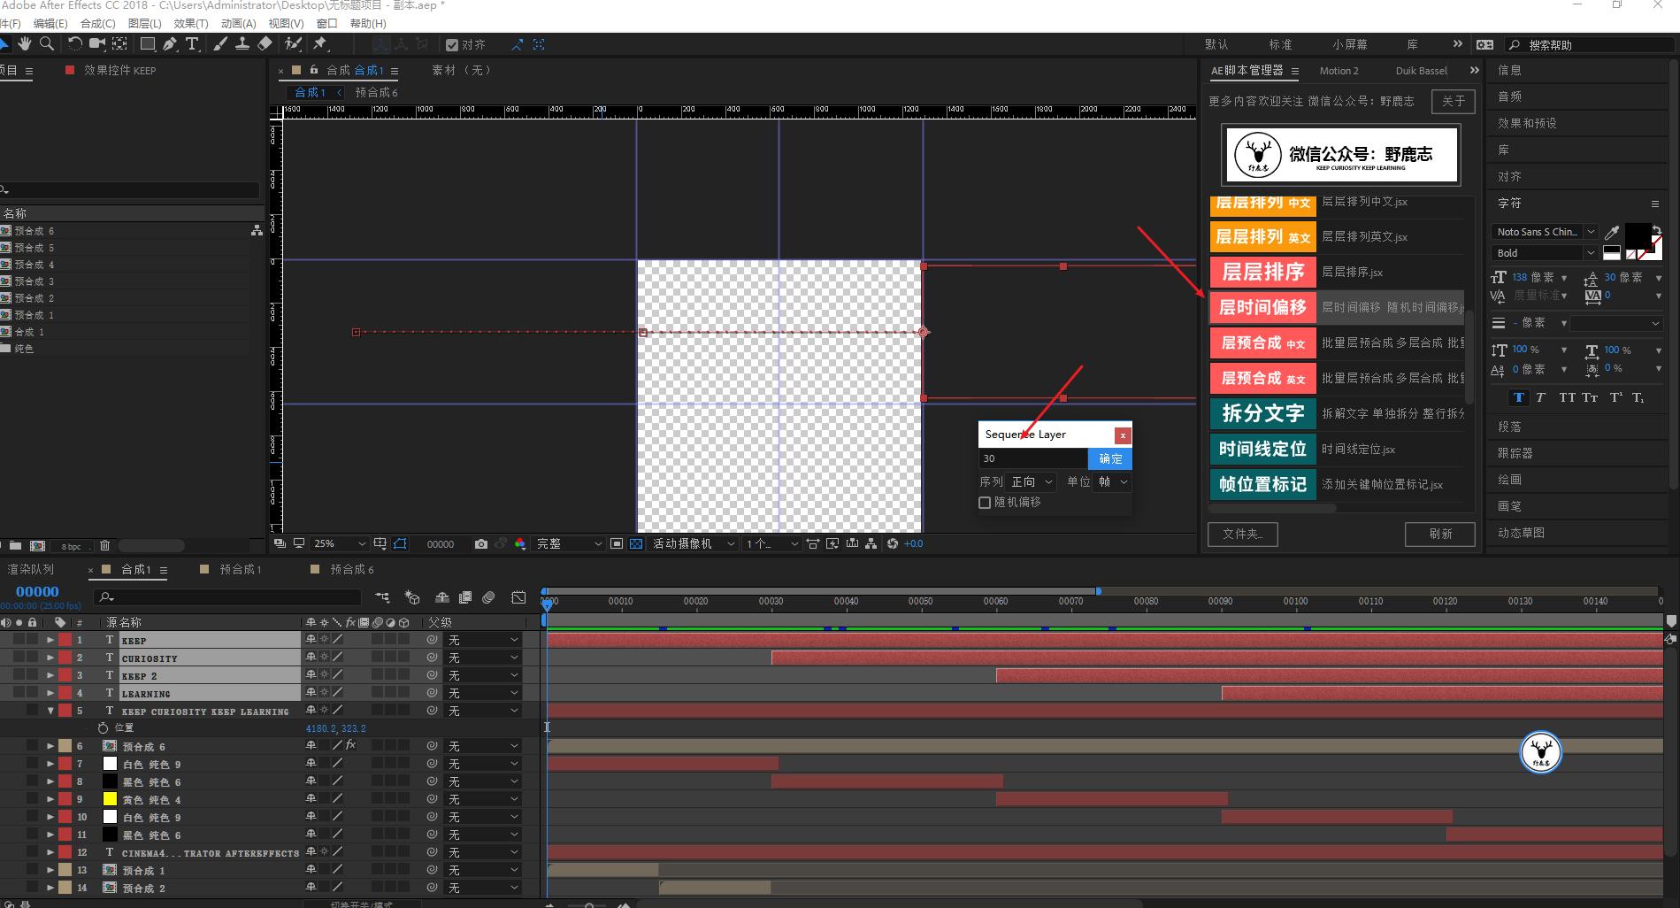Viewport: 1680px width, 908px height.
Task: Uncheck the 对齐 snapping checkbox
Action: 452,45
